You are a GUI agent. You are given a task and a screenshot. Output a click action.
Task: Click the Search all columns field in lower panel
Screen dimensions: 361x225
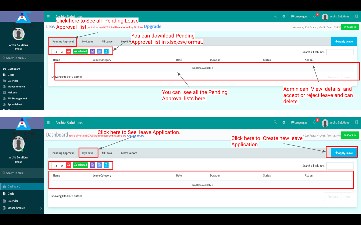[x=340, y=166]
